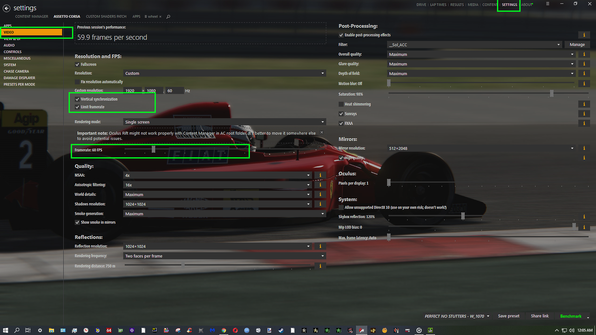Screen dimensions: 596x335
Task: Show info for Mip LOD bias
Action: pos(584,227)
